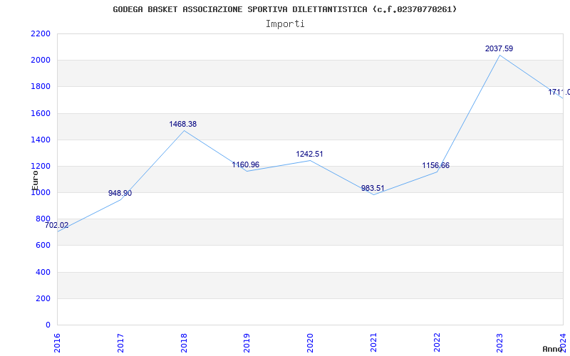Select the 1000 y-axis tick label

[41, 192]
